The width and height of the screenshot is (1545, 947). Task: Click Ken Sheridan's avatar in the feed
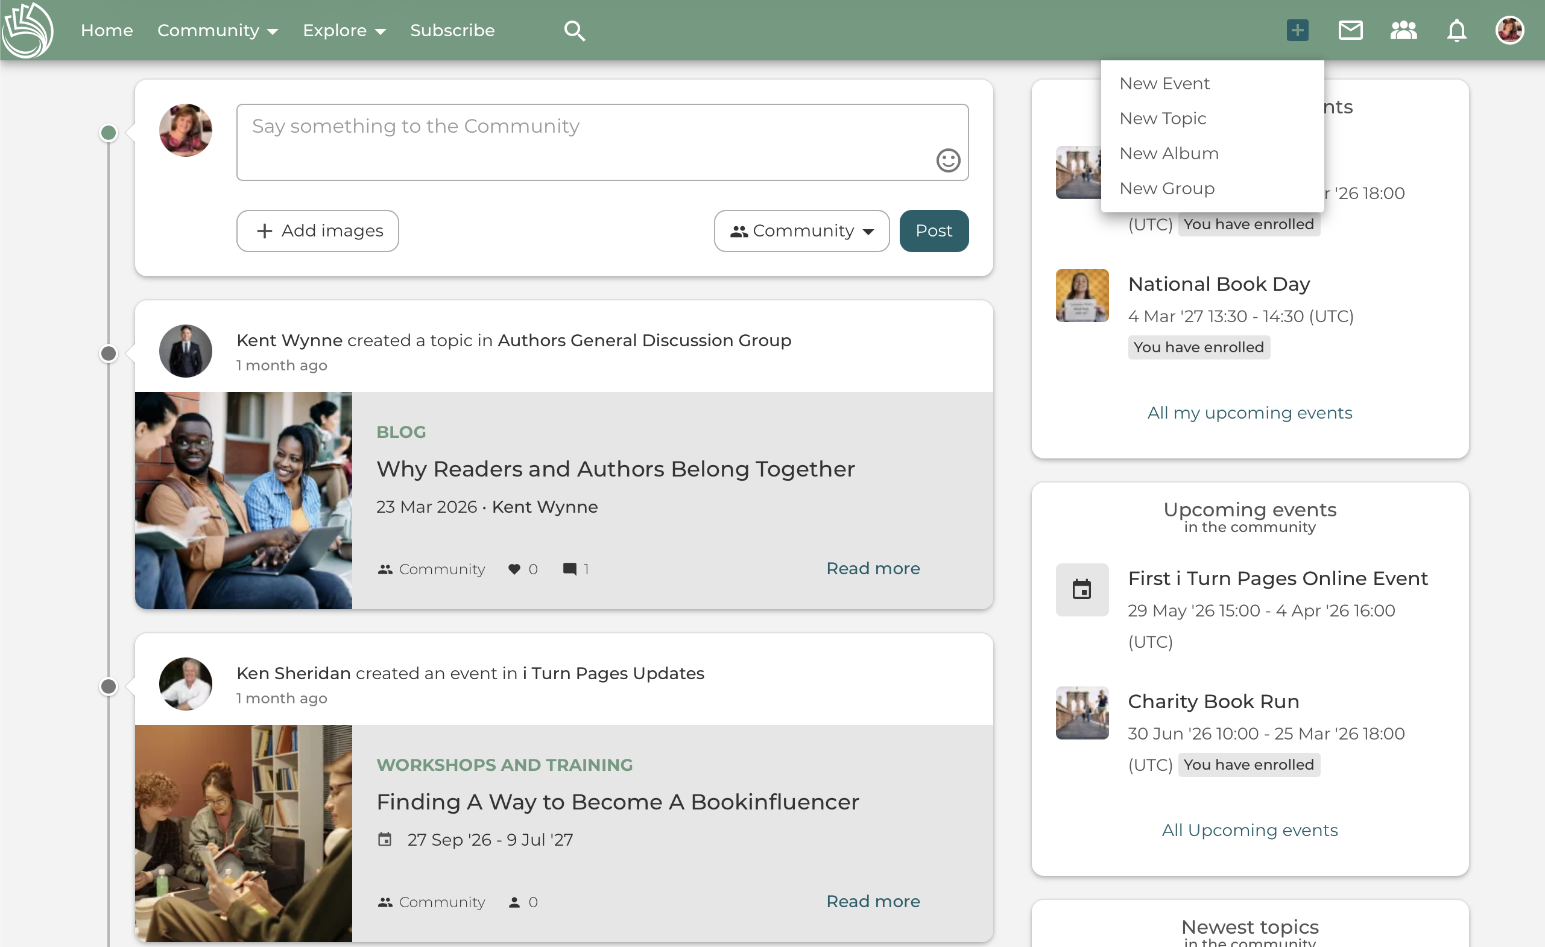click(186, 683)
